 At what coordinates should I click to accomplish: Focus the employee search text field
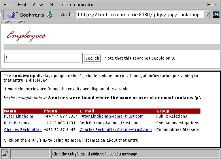[x=42, y=58]
